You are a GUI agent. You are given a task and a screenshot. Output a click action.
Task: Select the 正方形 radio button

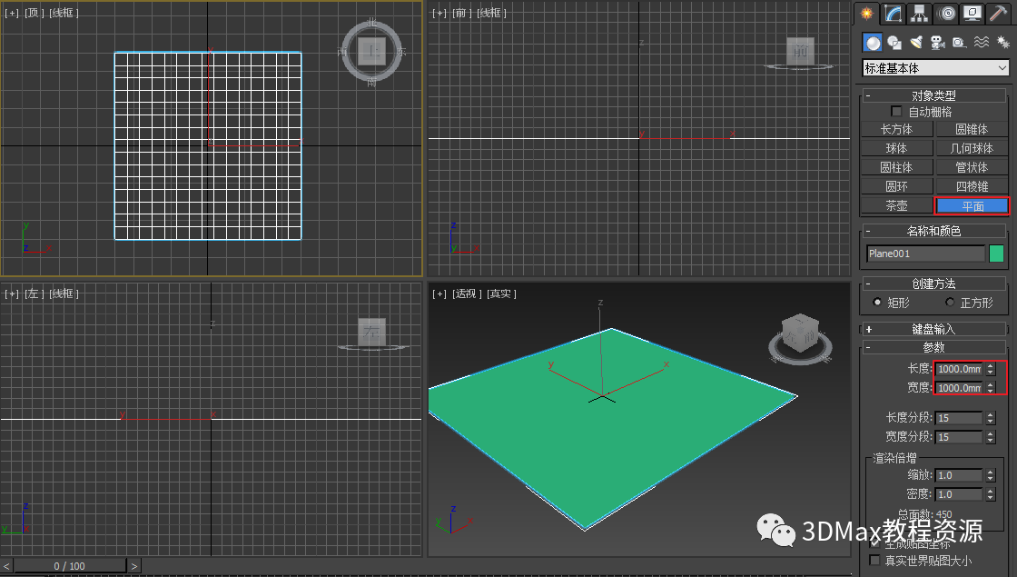click(950, 303)
